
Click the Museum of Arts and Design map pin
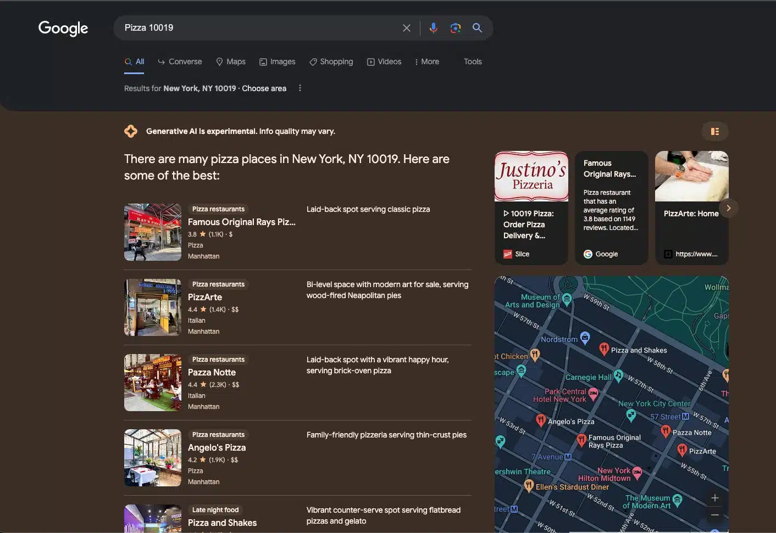click(x=567, y=299)
